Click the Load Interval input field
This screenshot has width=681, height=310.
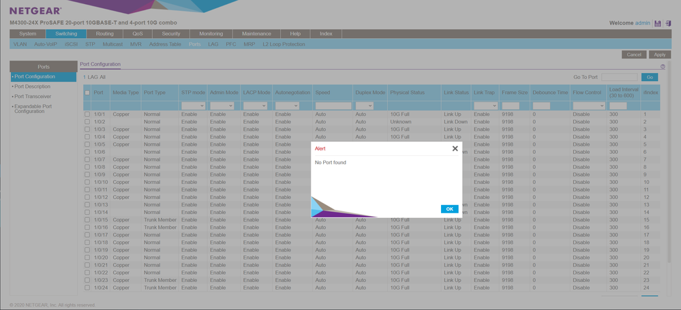click(618, 106)
